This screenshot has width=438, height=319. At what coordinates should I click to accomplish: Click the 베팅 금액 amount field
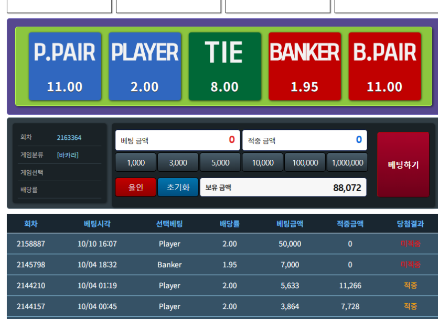(178, 140)
